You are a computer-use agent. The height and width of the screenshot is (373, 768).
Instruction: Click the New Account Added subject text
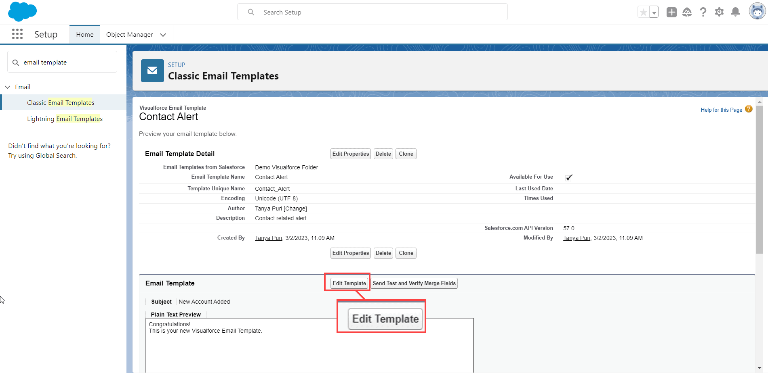[204, 302]
